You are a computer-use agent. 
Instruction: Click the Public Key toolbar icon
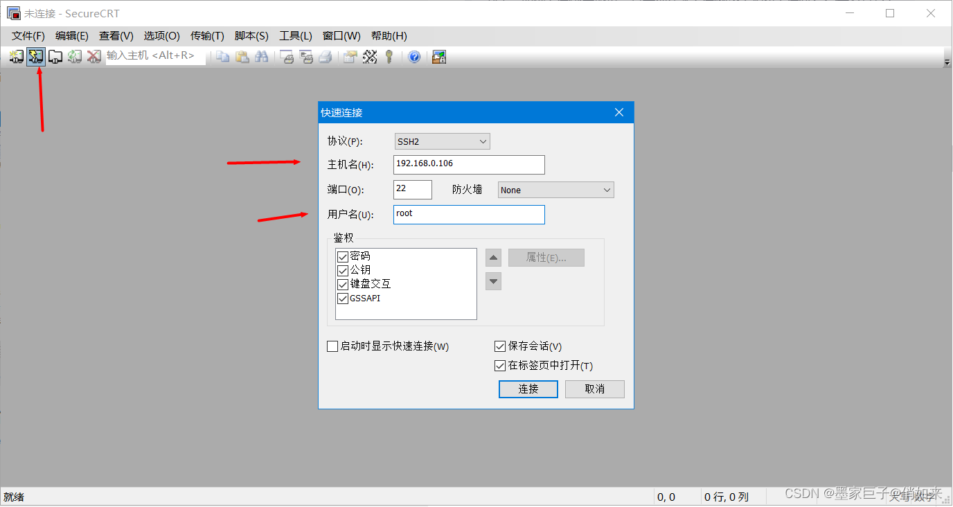point(389,57)
